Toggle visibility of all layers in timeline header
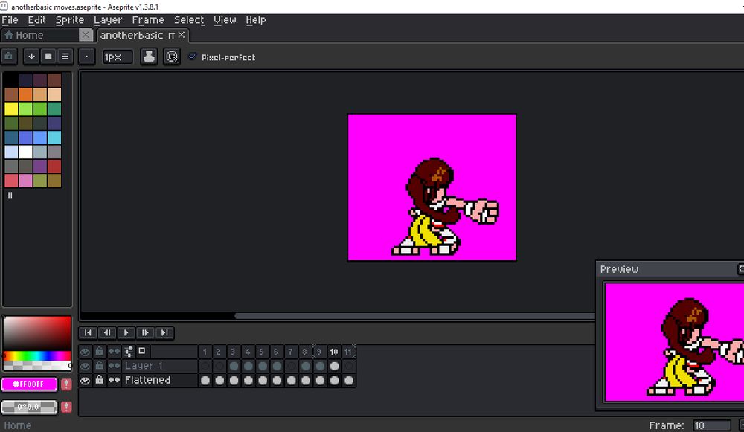Image resolution: width=744 pixels, height=432 pixels. 85,352
